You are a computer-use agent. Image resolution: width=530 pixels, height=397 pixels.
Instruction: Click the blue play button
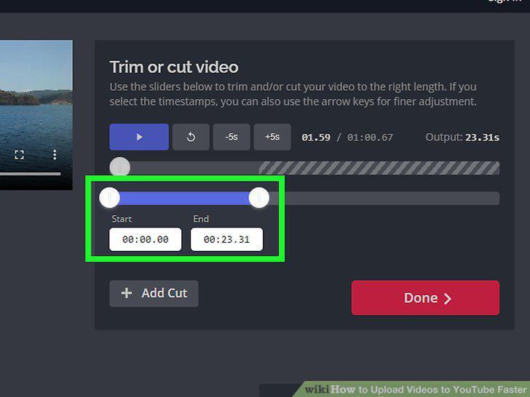coord(139,137)
